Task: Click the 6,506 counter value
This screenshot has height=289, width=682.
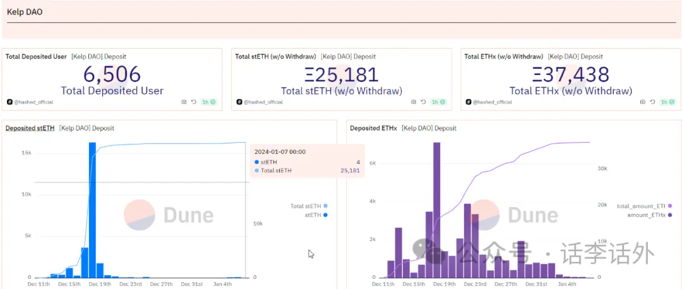Action: point(112,74)
